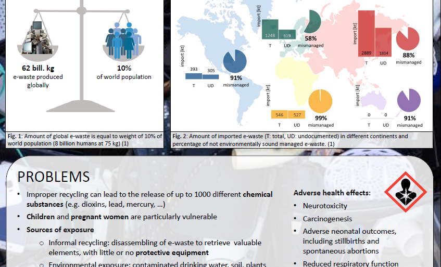The height and width of the screenshot is (267, 441).
Task: Click the "62 bill. kg" heading
Action: pyautogui.click(x=38, y=68)
